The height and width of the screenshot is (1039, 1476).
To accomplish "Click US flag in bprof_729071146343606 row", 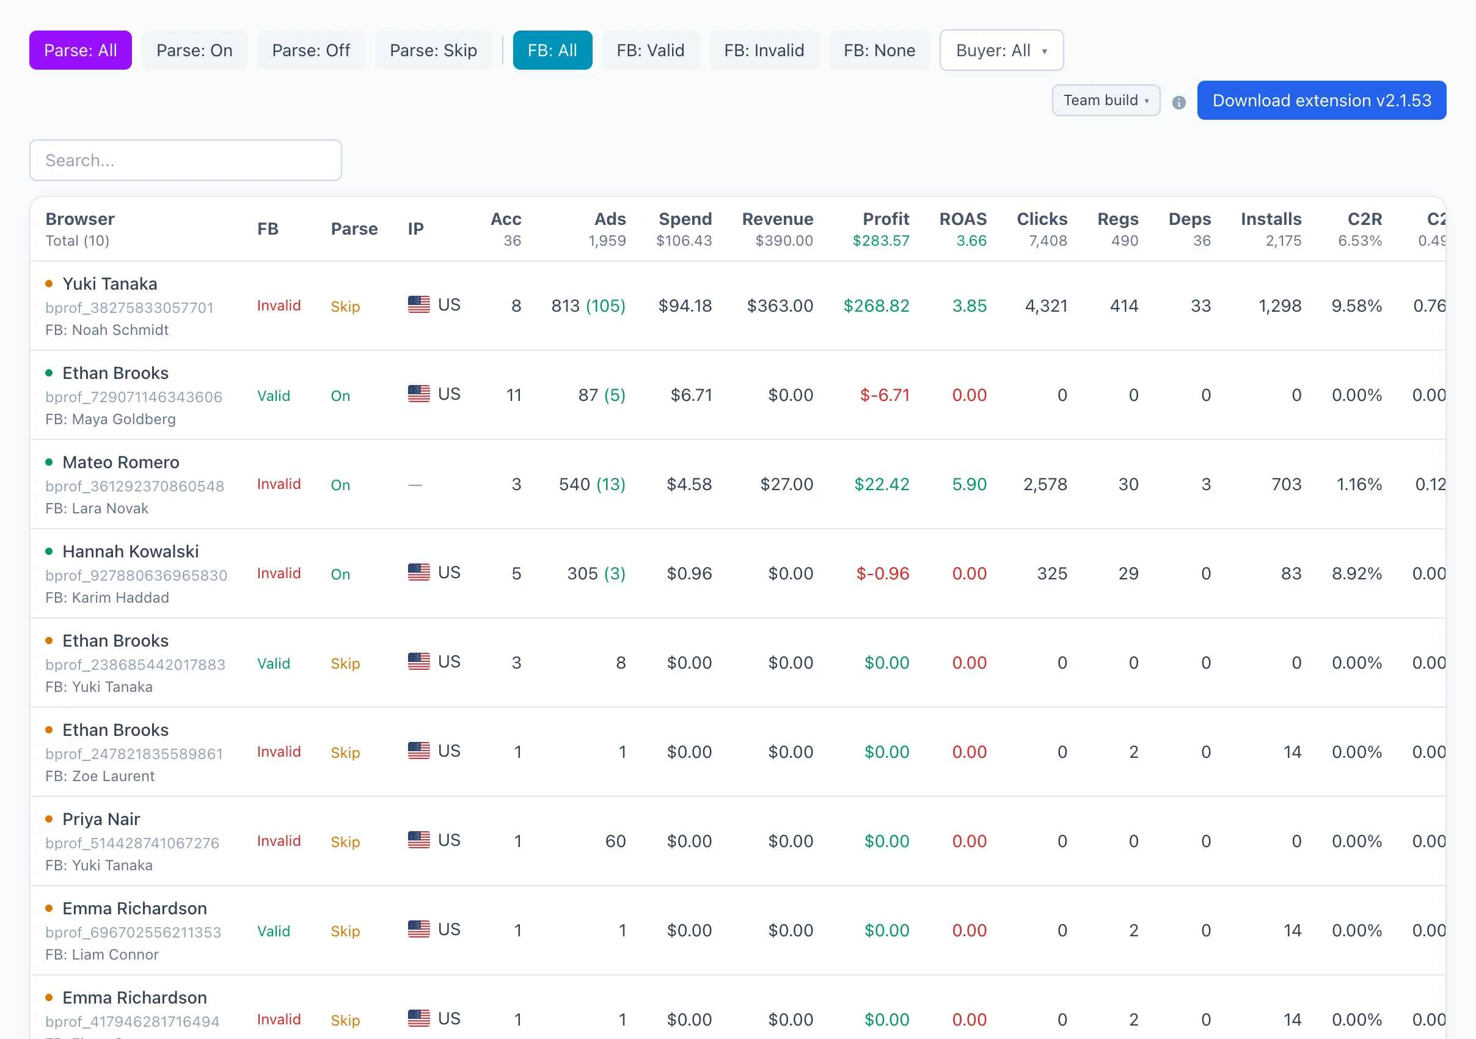I will coord(418,394).
